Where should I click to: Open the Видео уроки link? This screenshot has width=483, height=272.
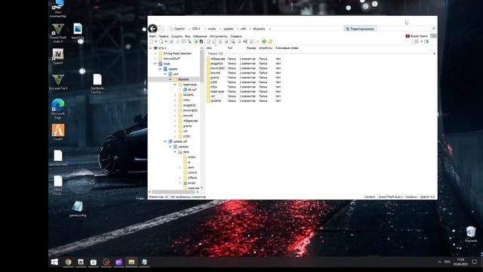tap(417, 36)
